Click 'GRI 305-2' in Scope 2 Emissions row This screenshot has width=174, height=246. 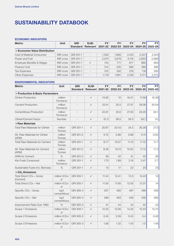tap(77, 216)
